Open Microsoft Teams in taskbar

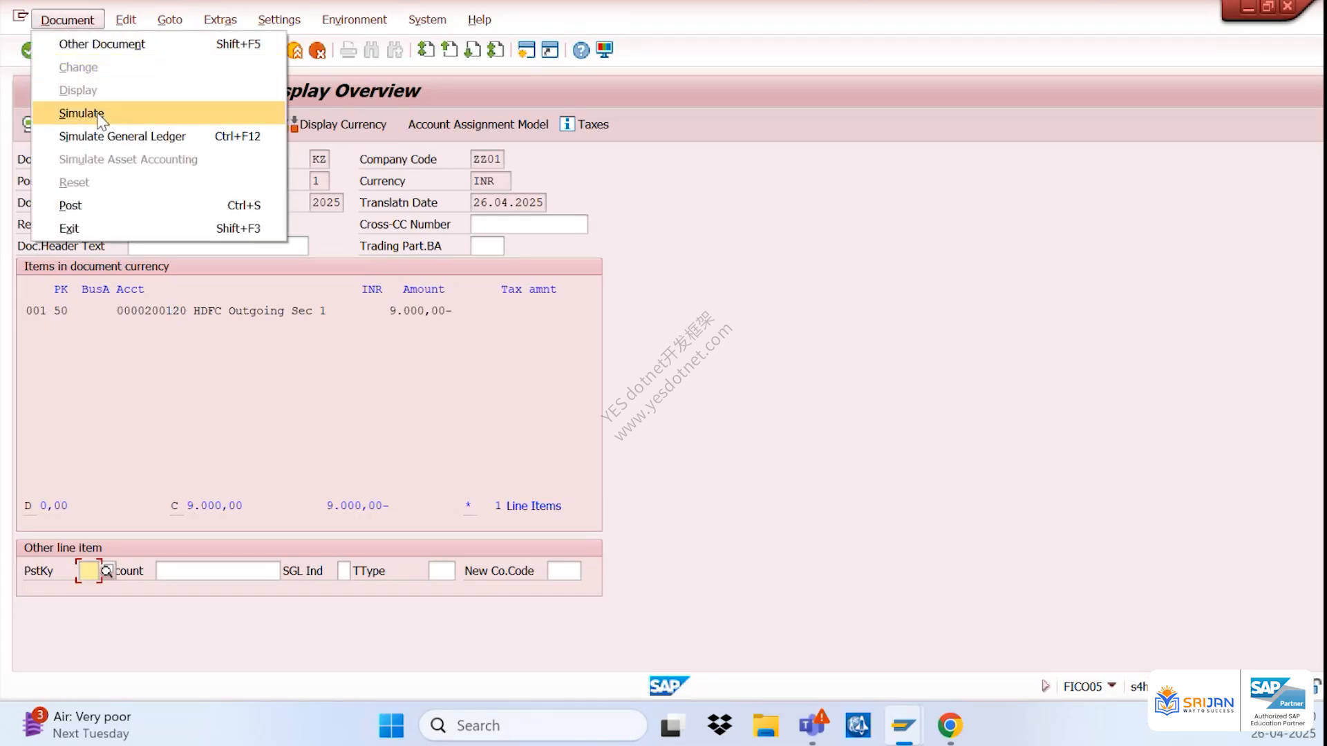812,725
